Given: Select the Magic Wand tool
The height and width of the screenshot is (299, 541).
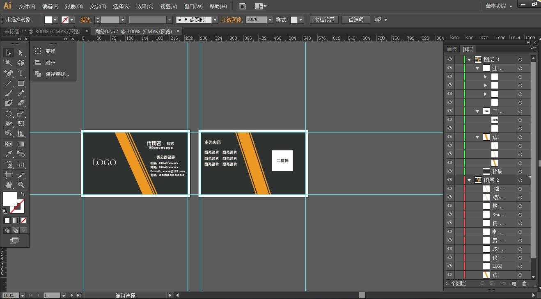Looking at the screenshot, I should [9, 63].
